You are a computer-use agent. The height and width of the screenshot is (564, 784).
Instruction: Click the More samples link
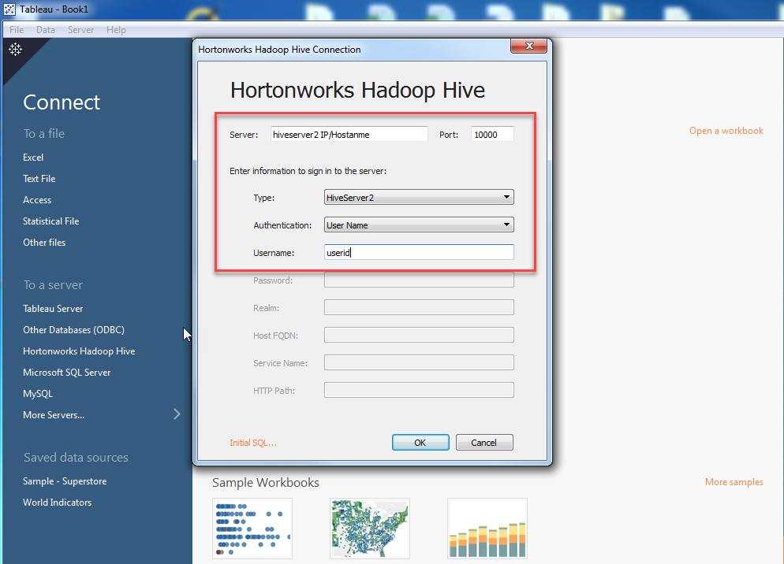[734, 481]
